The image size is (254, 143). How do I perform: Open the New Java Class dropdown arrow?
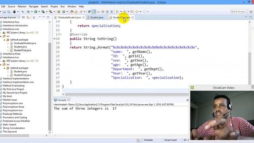point(67,12)
